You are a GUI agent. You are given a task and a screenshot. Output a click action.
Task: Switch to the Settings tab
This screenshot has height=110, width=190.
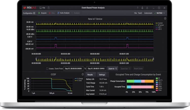[102, 75]
